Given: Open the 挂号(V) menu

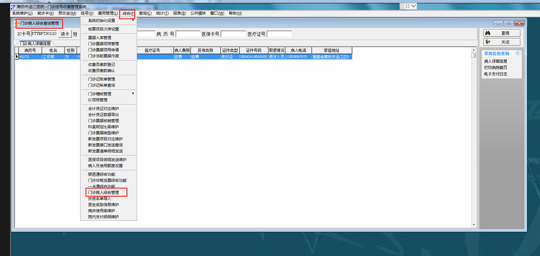Looking at the screenshot, I should coord(87,13).
